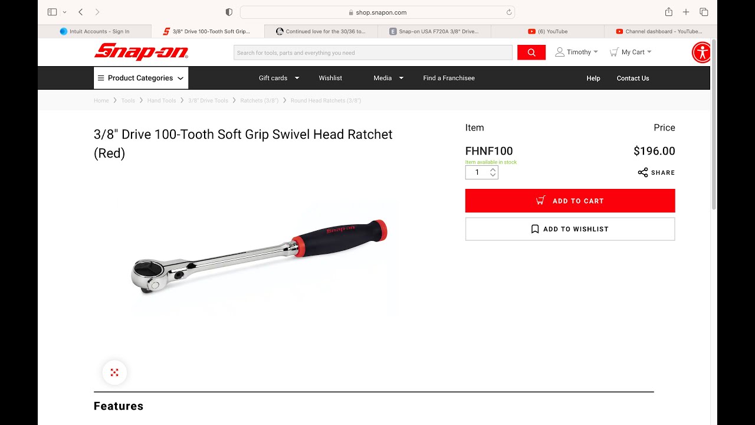Add the ratchet to cart

(570, 201)
